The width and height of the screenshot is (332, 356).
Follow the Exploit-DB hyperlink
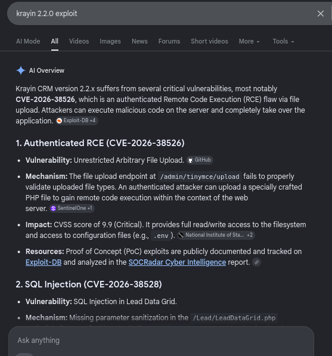pos(44,262)
